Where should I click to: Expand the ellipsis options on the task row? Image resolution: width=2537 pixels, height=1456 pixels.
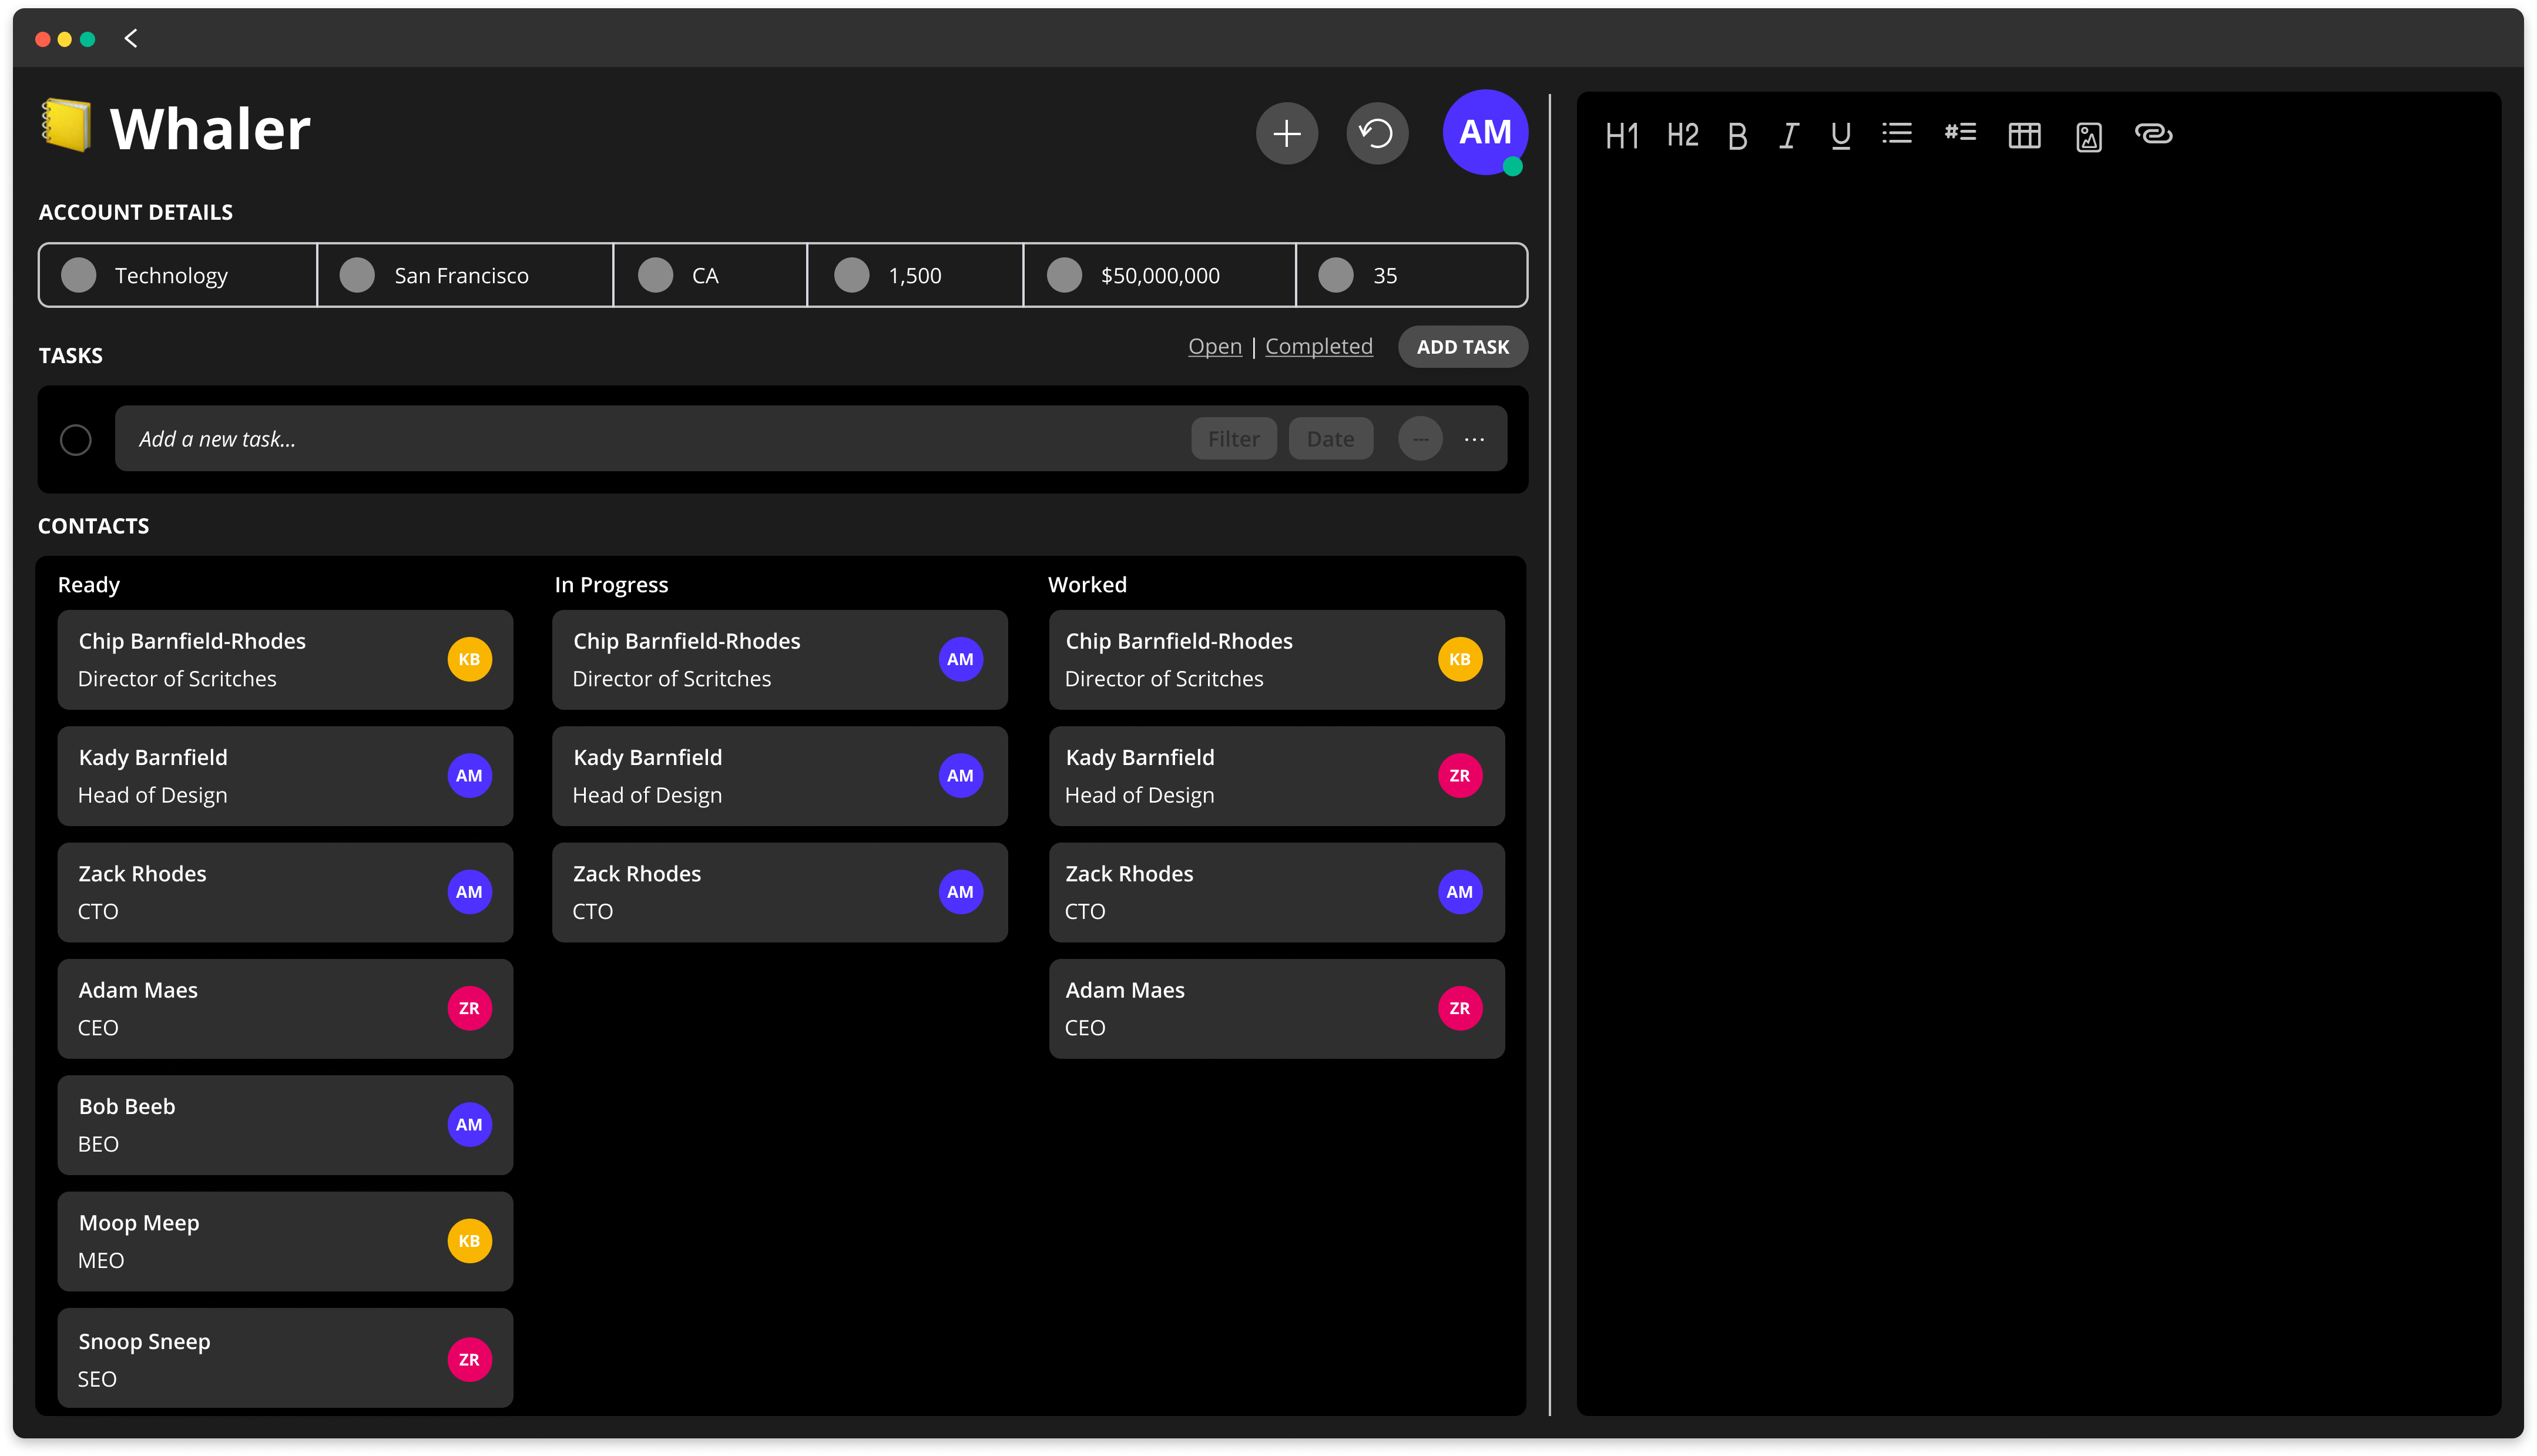click(x=1474, y=438)
